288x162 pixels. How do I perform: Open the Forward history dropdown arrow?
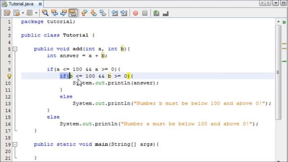(x=36, y=13)
